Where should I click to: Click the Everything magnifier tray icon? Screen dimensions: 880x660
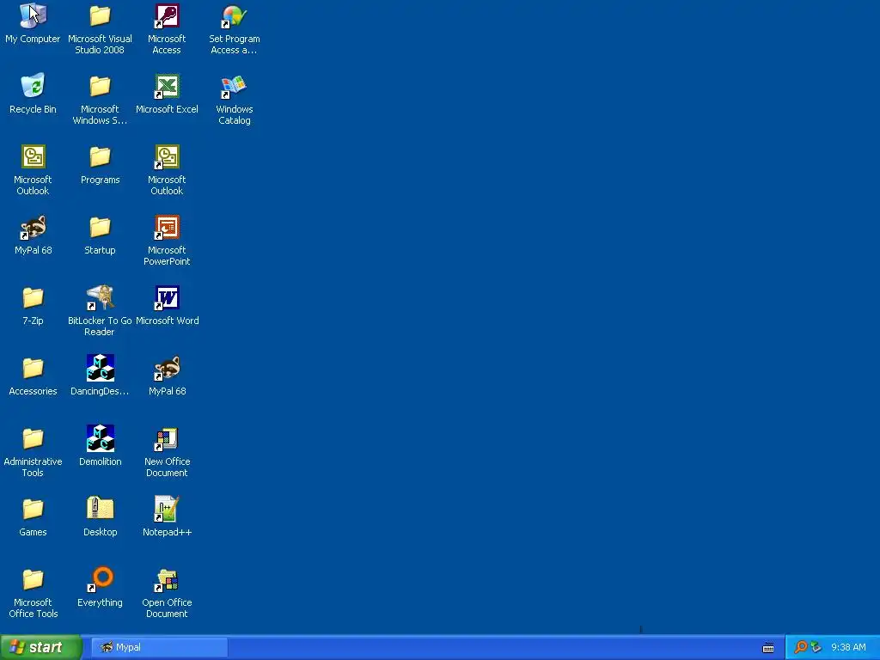click(800, 647)
